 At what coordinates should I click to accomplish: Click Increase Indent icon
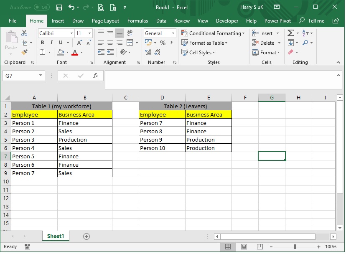click(x=110, y=52)
